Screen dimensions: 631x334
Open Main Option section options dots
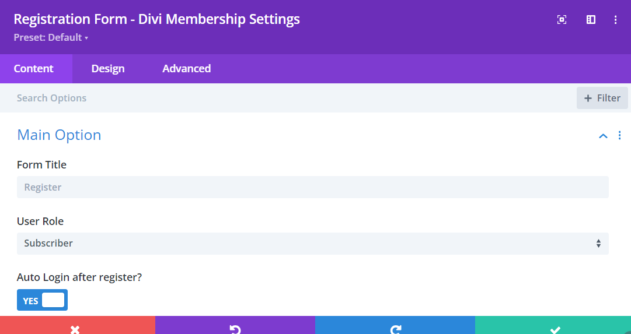click(619, 135)
